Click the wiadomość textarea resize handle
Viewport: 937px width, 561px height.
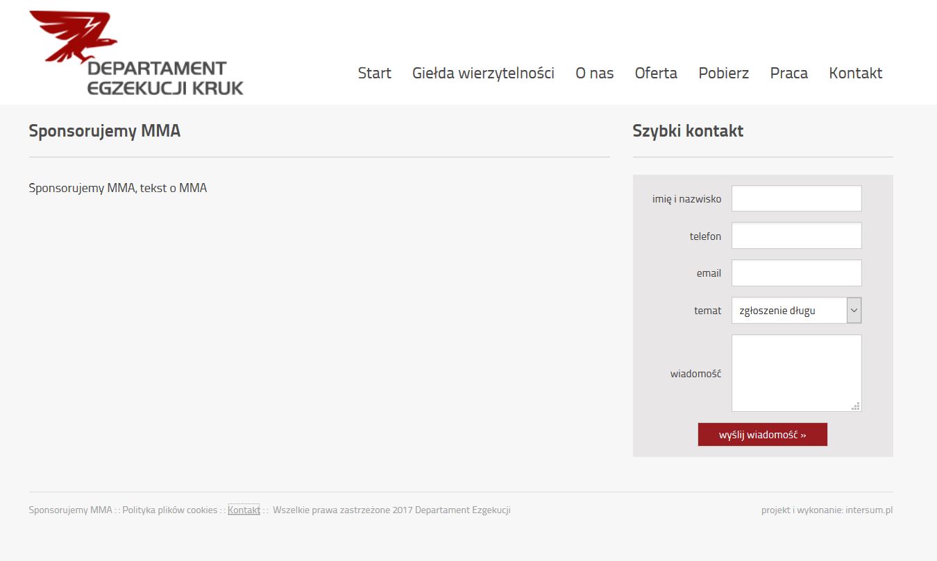click(x=856, y=406)
